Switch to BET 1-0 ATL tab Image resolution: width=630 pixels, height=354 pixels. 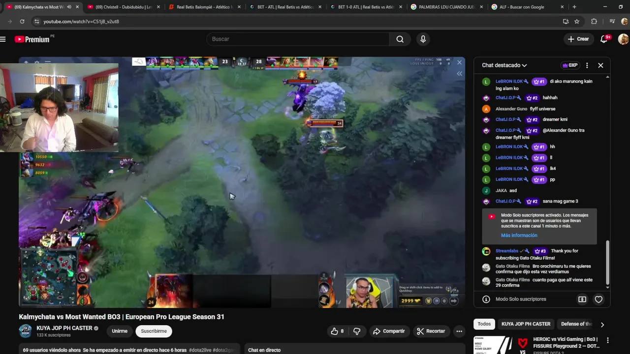click(x=366, y=7)
